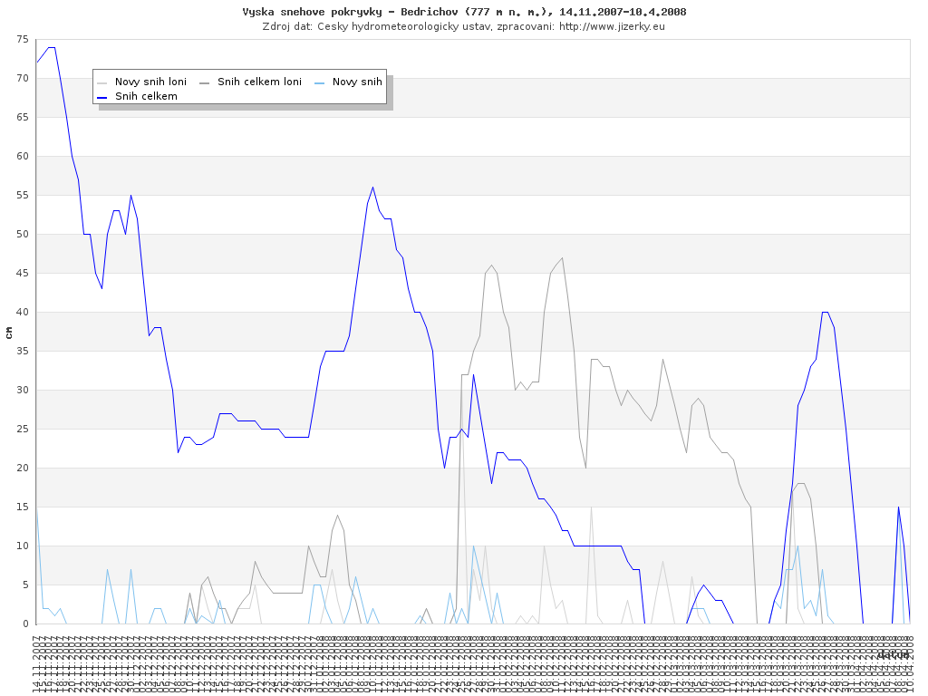
Task: Select the 'Novy snih loni' legend label
Action: click(x=150, y=82)
